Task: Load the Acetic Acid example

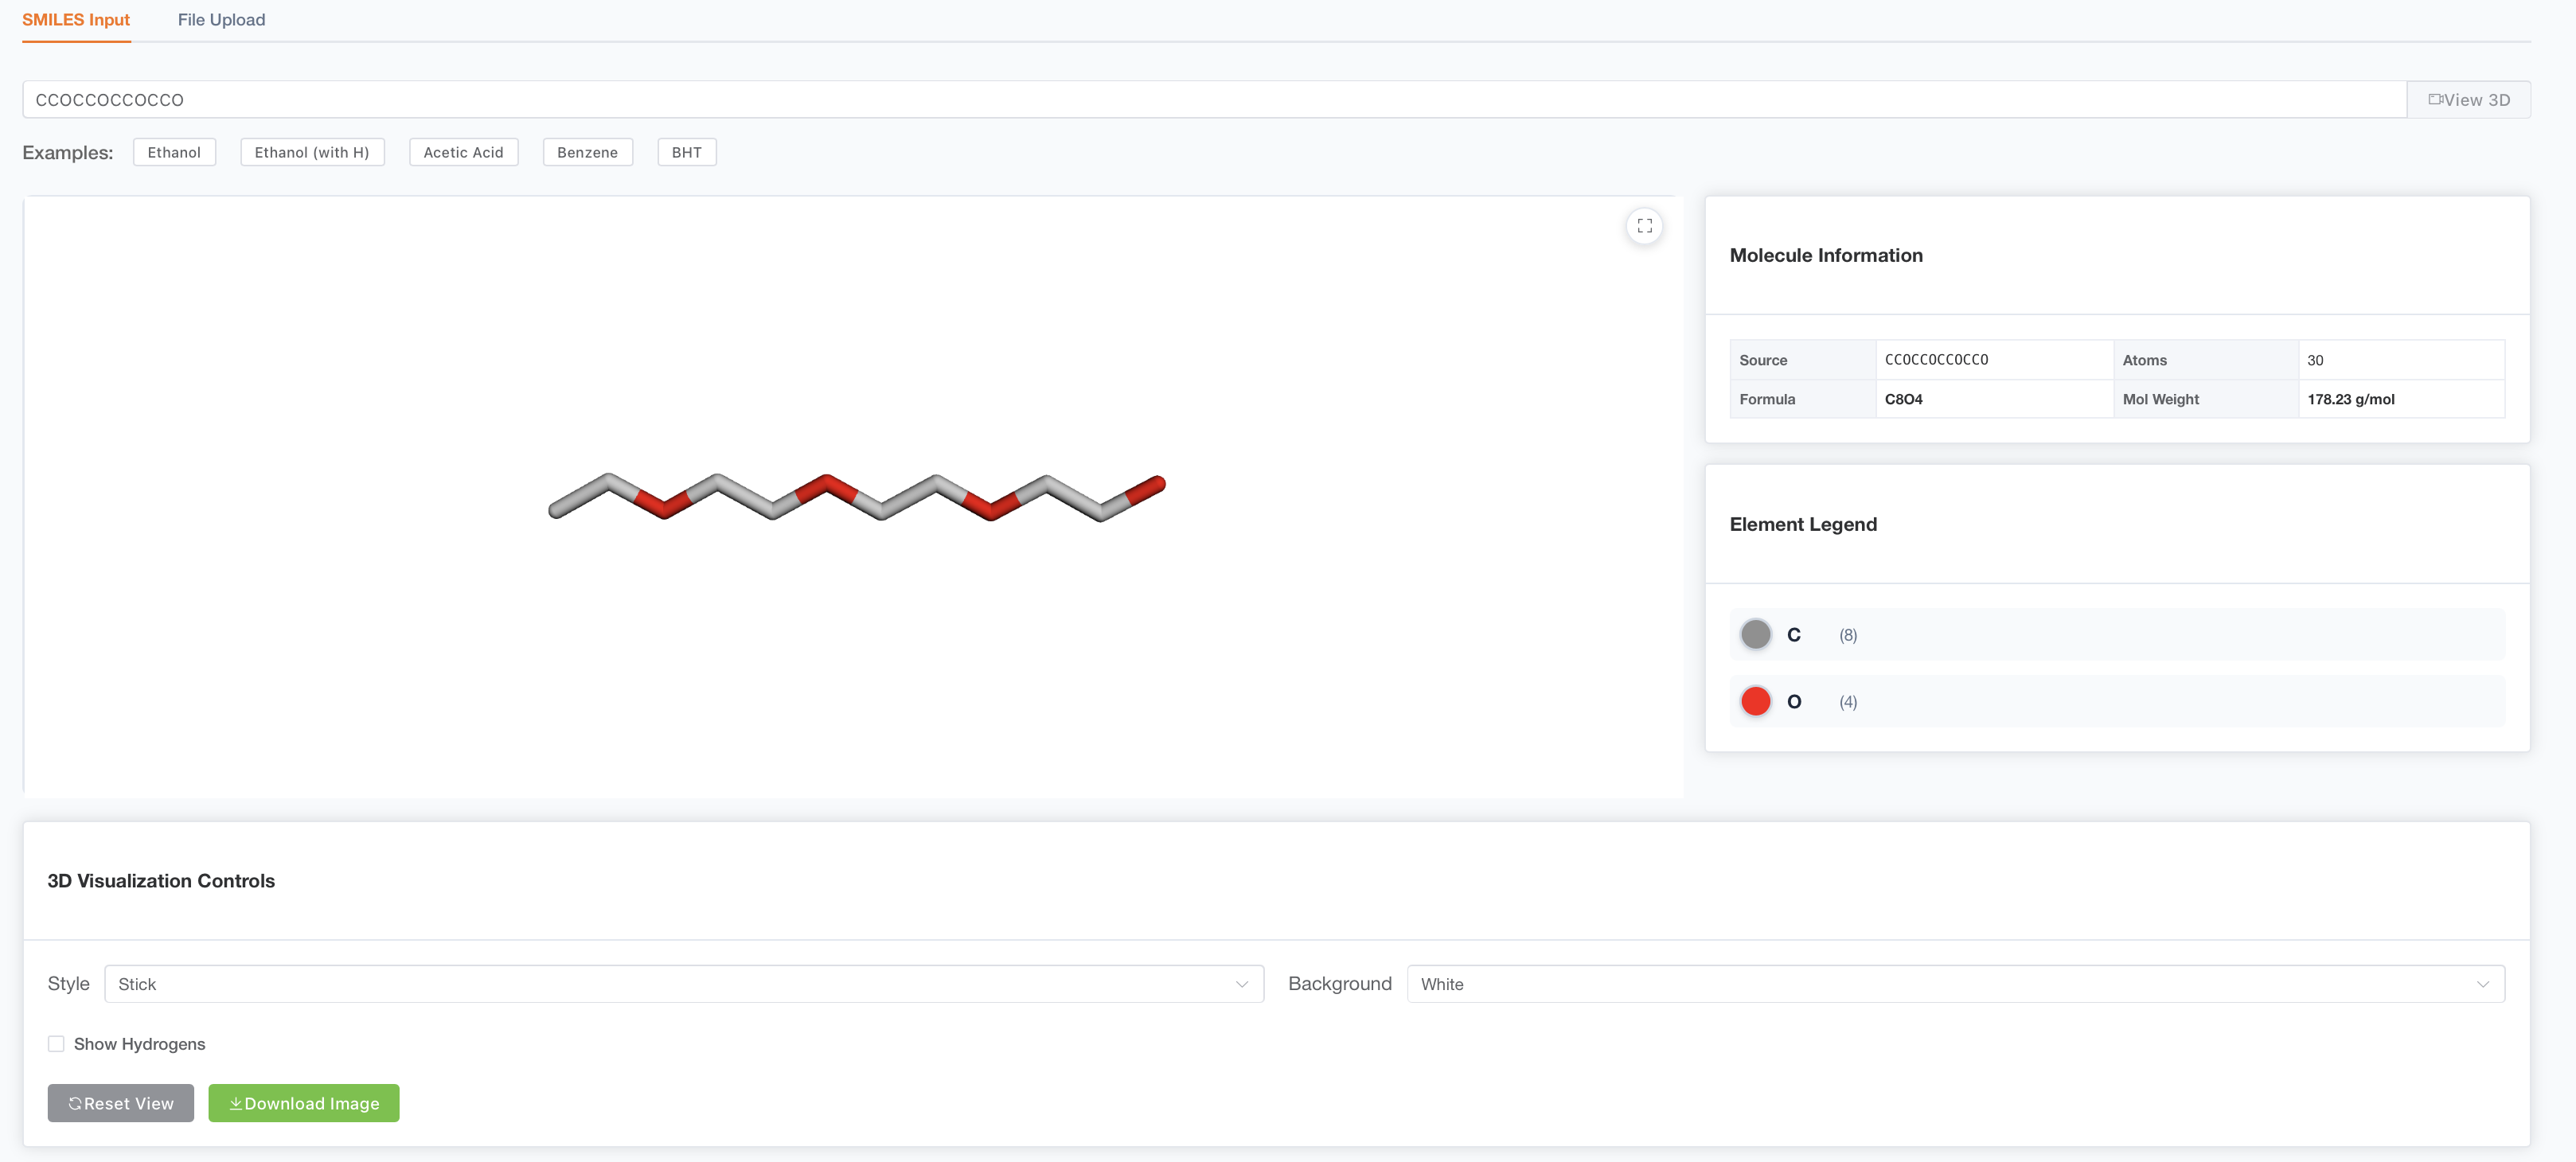Action: pyautogui.click(x=463, y=152)
